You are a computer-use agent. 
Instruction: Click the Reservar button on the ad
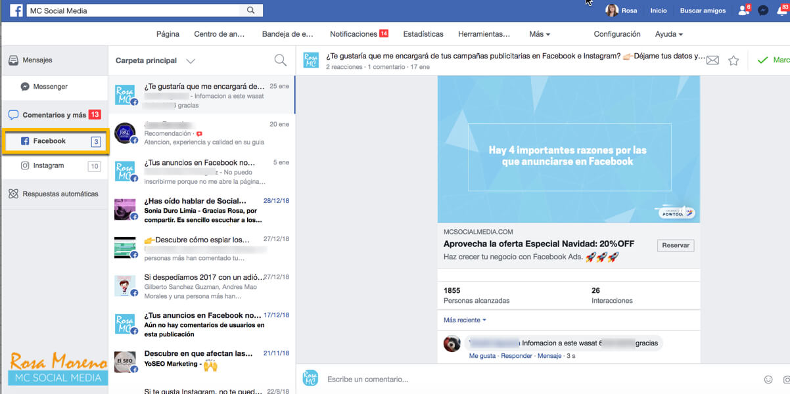tap(675, 245)
